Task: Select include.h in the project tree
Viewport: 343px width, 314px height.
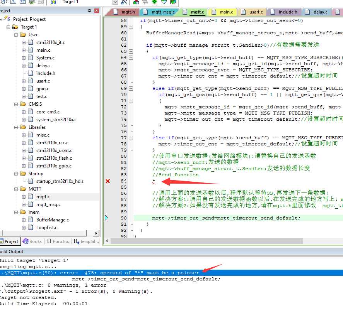Action: tap(46, 73)
